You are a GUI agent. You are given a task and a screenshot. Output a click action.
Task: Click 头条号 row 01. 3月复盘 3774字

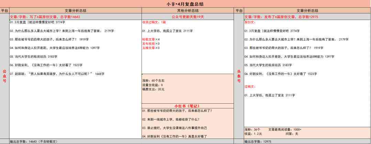[x=272, y=31]
